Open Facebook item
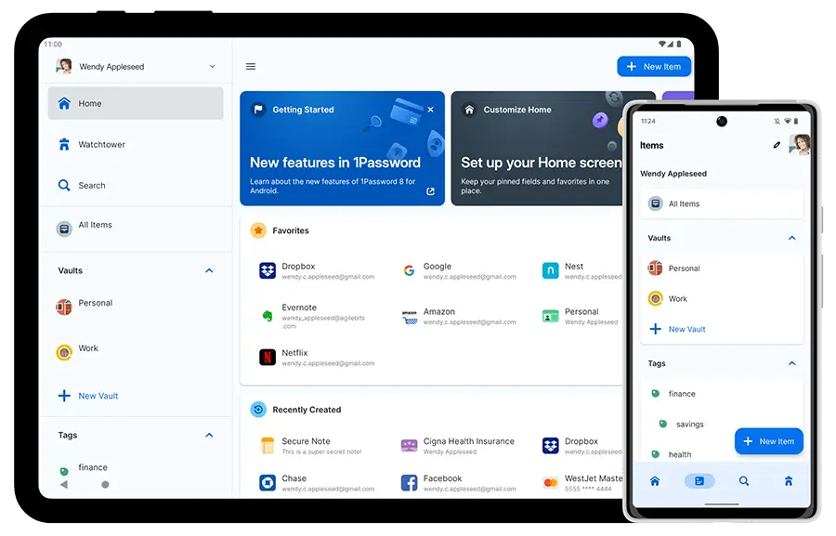The height and width of the screenshot is (536, 836). pos(460,483)
